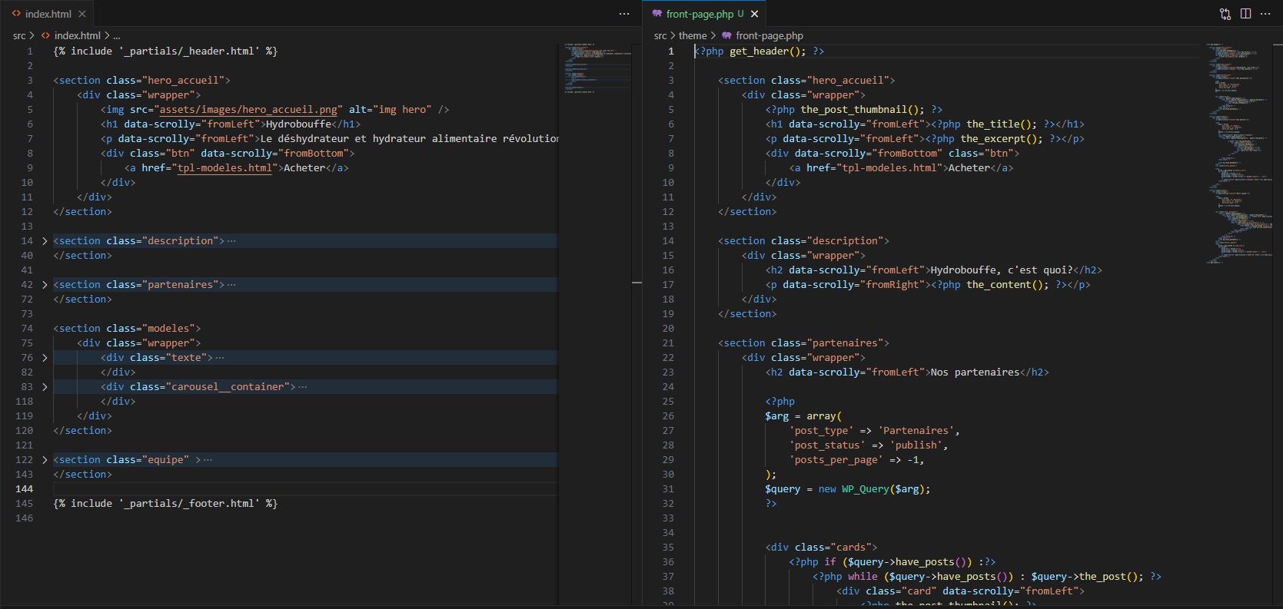Click front-page.php breadcrumb item

769,35
